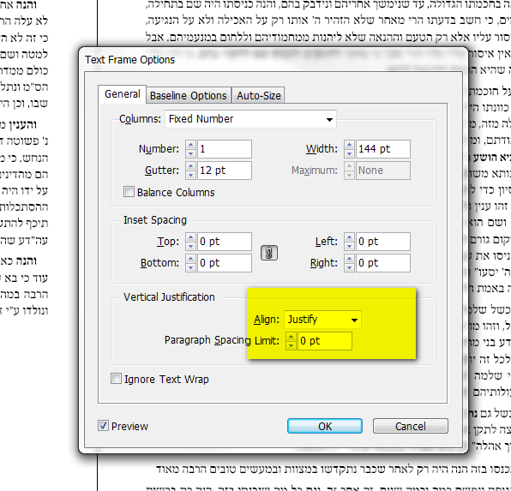The width and height of the screenshot is (511, 491).
Task: Open the Columns Fixed Number dropdown
Action: click(250, 119)
